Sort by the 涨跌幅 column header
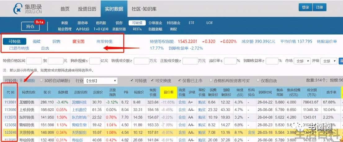The width and height of the screenshot is (343, 142). 62,92
